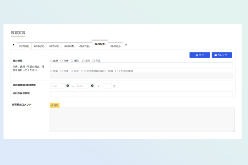Click the yellow pencil 確認 button
Screen dimensions: 248x165
[x=55, y=105]
